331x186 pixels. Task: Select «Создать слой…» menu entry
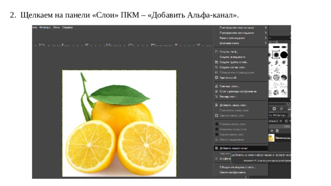240,52
